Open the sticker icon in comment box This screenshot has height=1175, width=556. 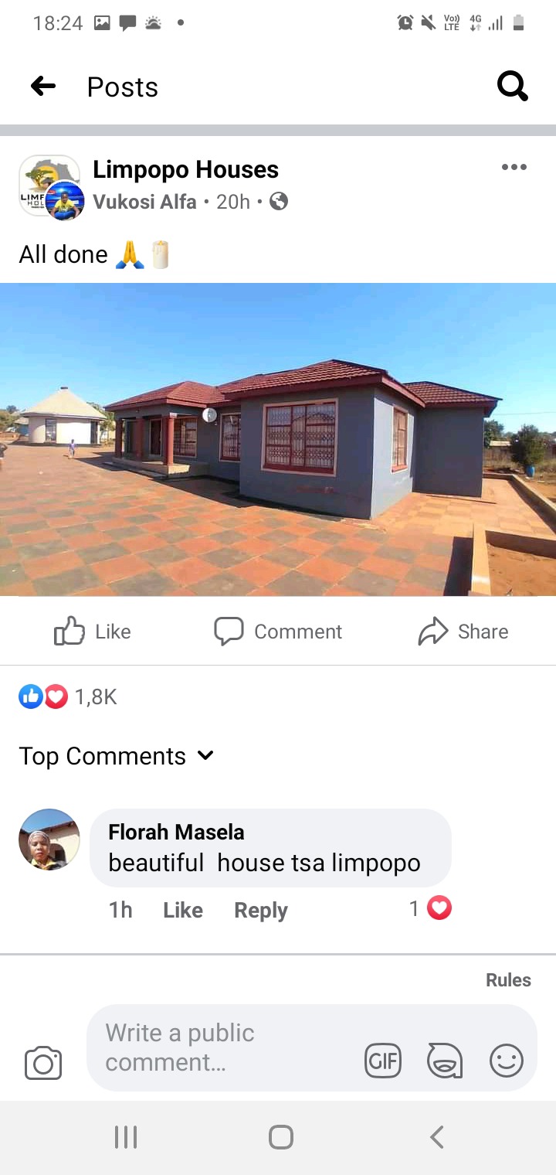tap(445, 1061)
